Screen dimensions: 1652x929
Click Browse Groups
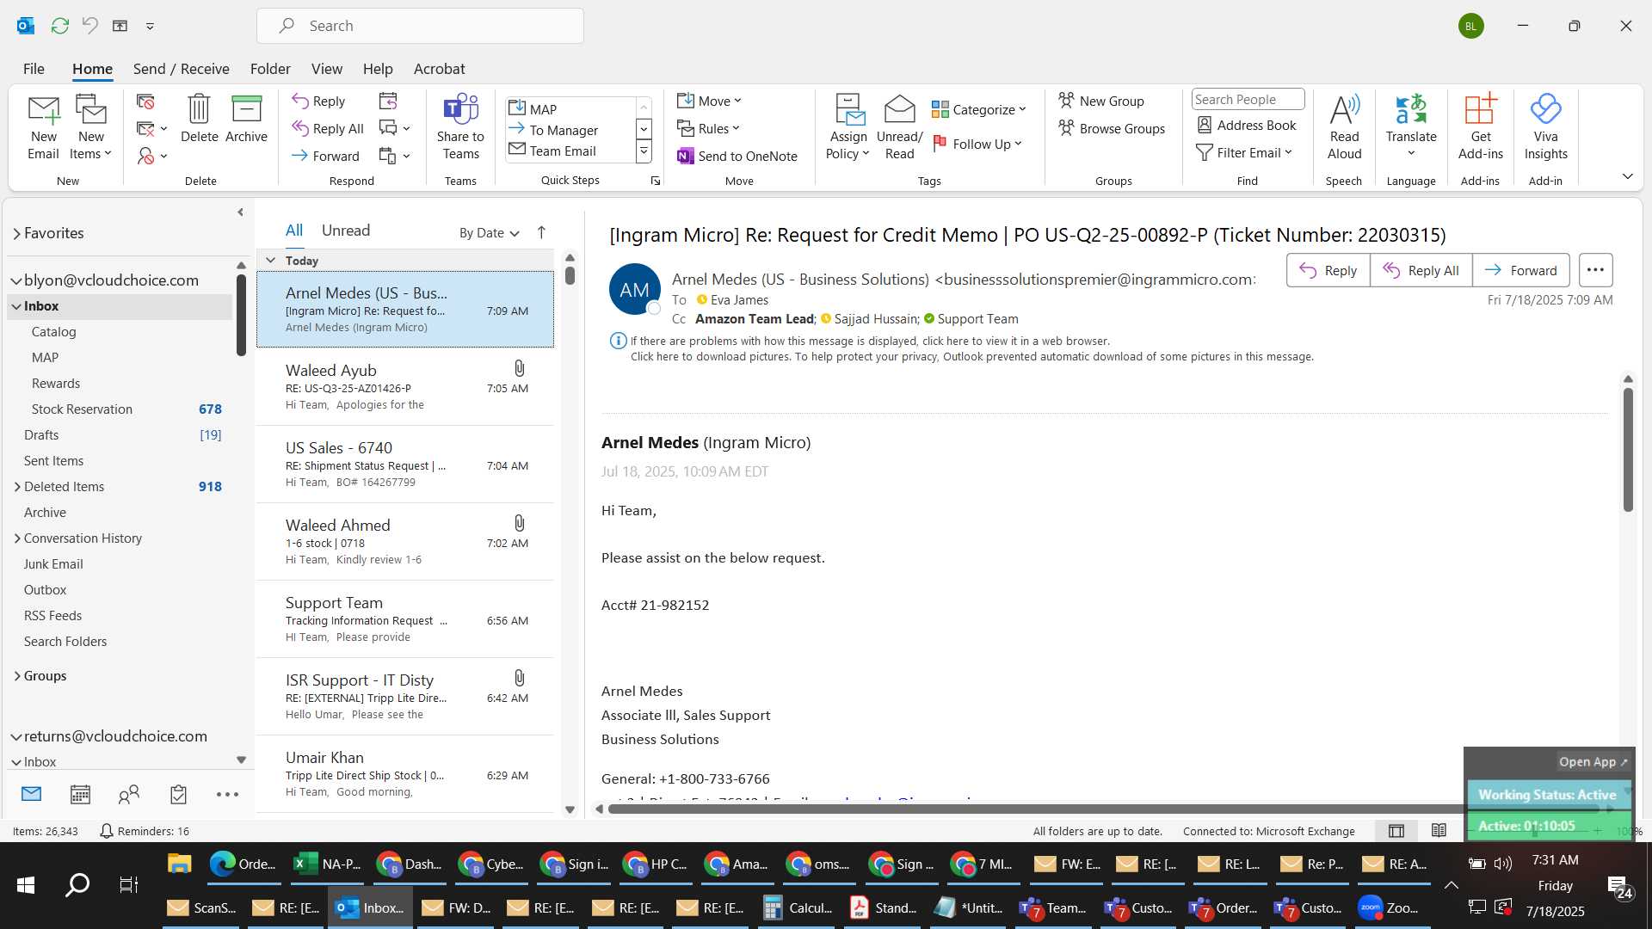point(1112,128)
